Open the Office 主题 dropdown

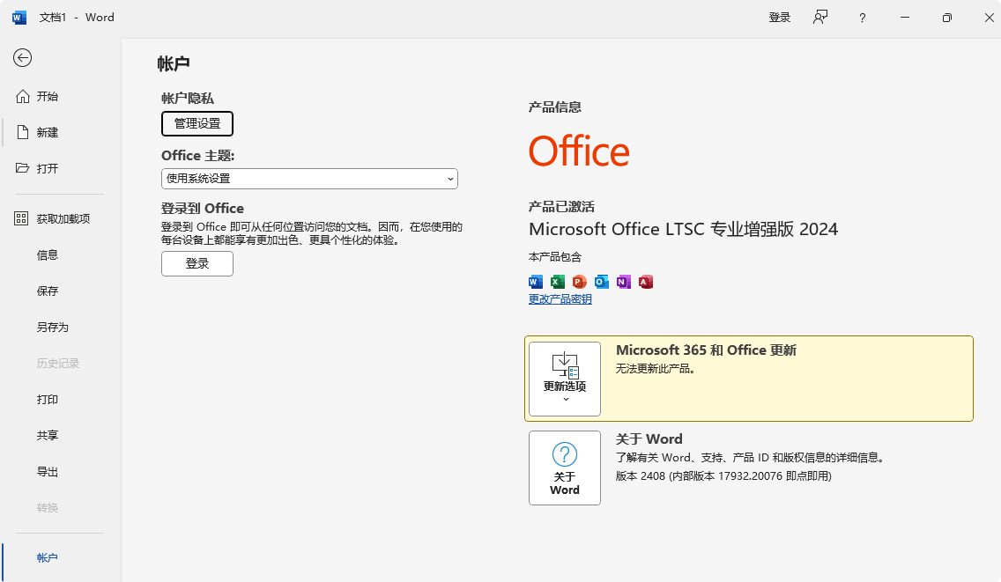coord(309,179)
